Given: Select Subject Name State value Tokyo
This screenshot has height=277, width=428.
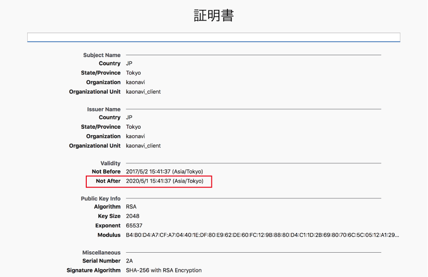Looking at the screenshot, I should 133,73.
